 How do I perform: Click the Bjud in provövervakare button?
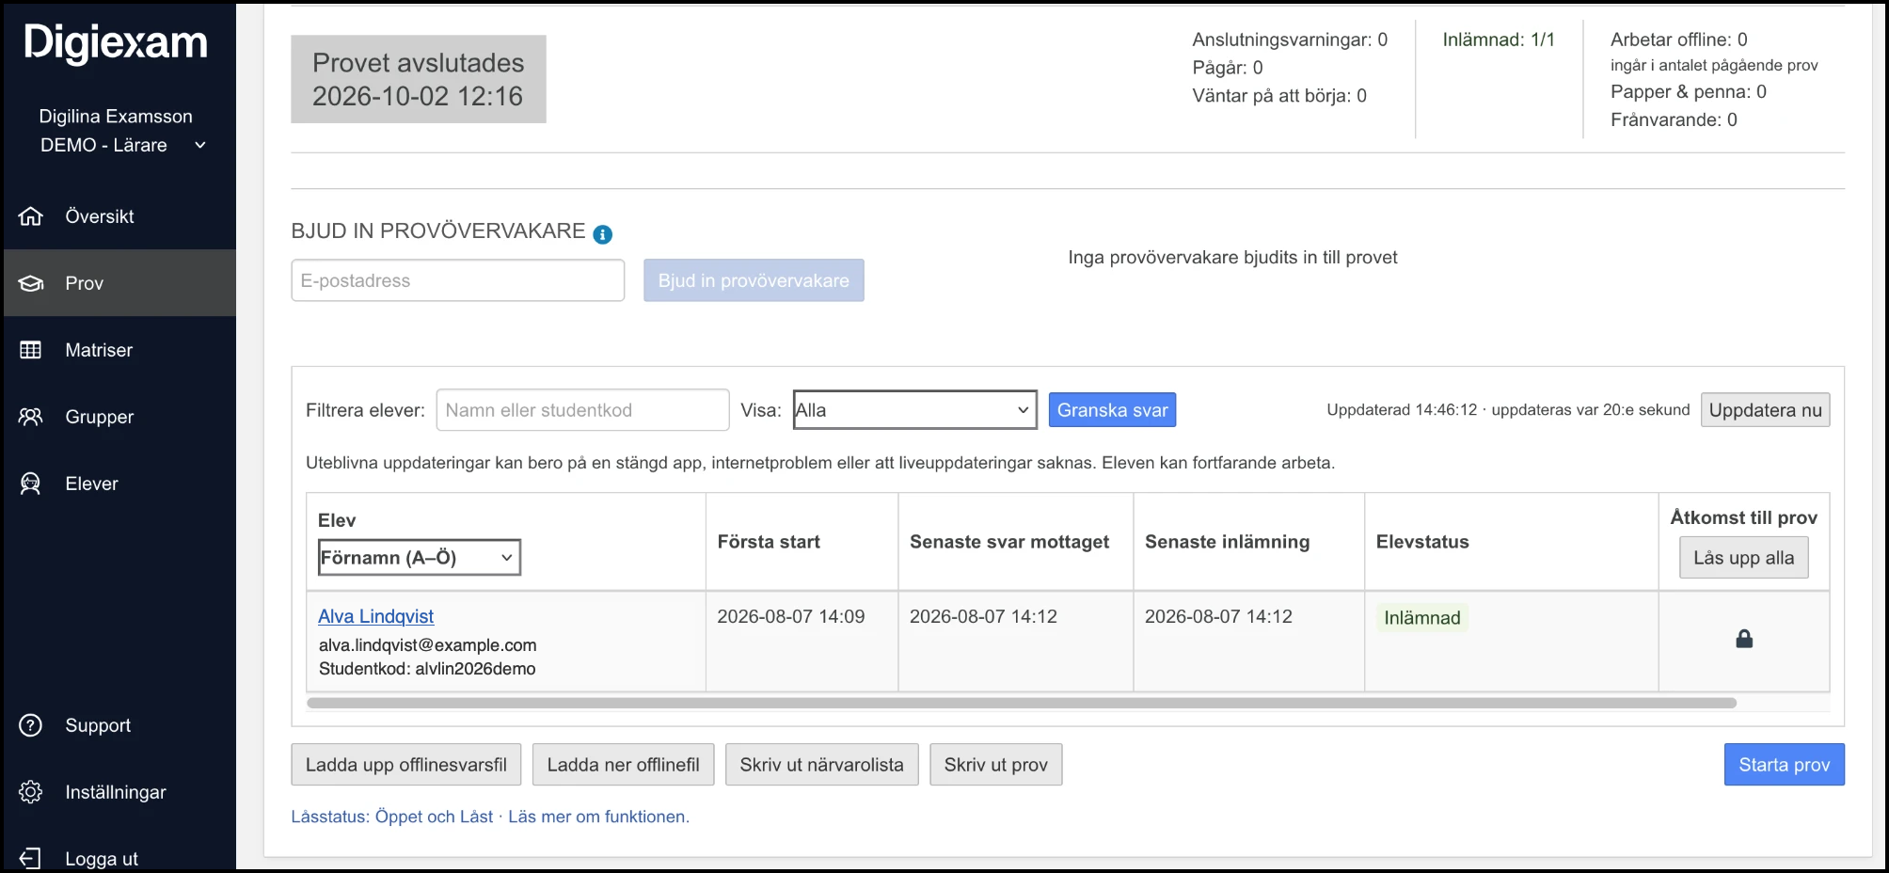[x=754, y=280]
